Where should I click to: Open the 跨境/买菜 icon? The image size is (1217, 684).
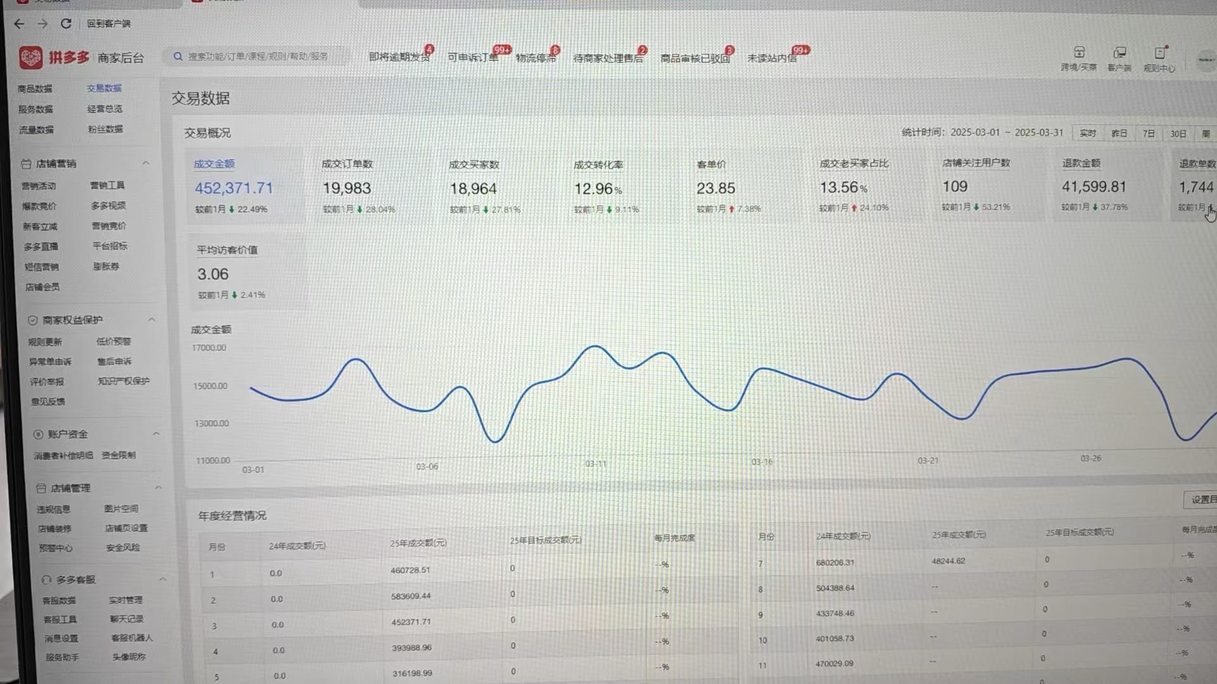(x=1079, y=58)
